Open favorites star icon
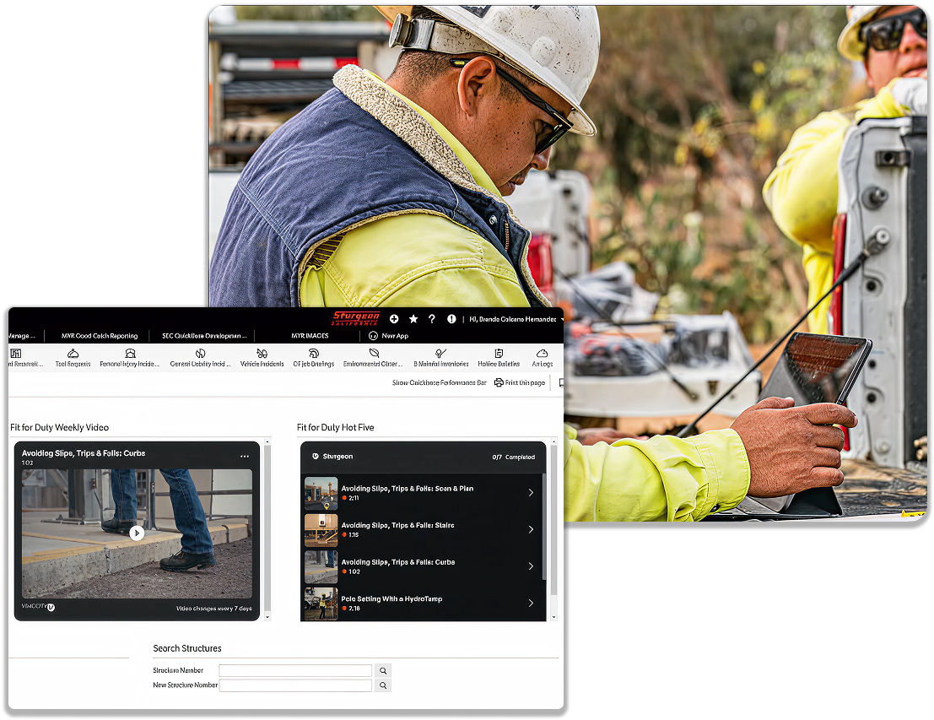Image resolution: width=934 pixels, height=720 pixels. [413, 319]
